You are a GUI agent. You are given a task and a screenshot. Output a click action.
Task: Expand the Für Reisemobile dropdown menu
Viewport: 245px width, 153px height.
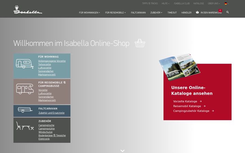115,13
